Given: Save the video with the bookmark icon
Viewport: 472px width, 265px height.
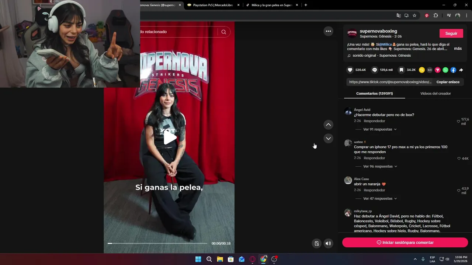Looking at the screenshot, I should point(402,70).
